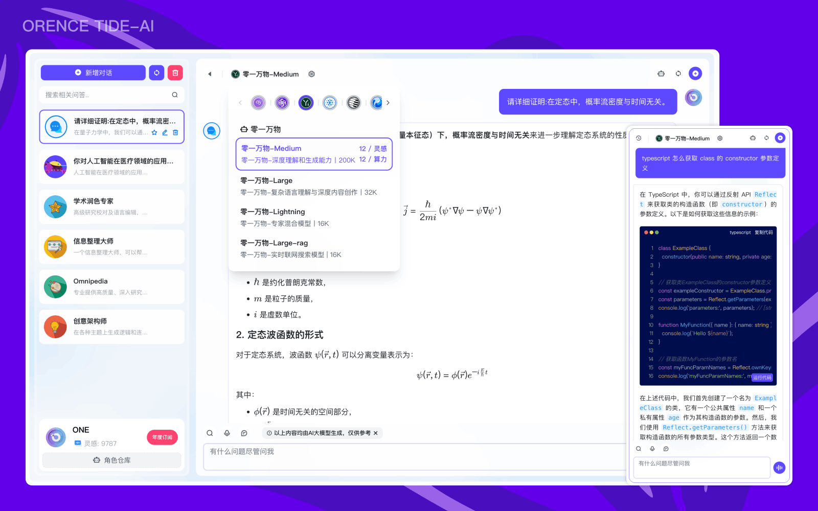Click the 2. 定态波函数的形式 heading
The width and height of the screenshot is (818, 511).
tap(280, 335)
